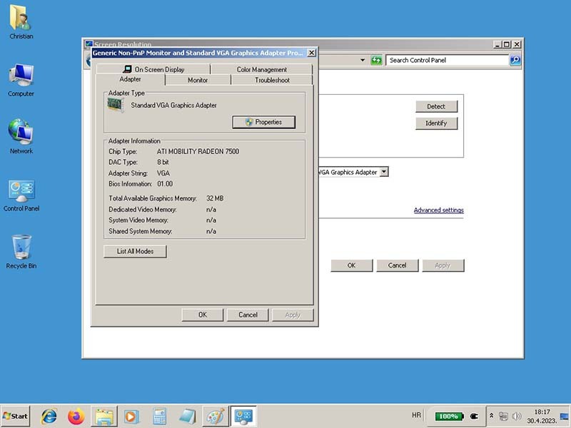Open the Troubleshoot tab
571x428 pixels.
pos(272,80)
